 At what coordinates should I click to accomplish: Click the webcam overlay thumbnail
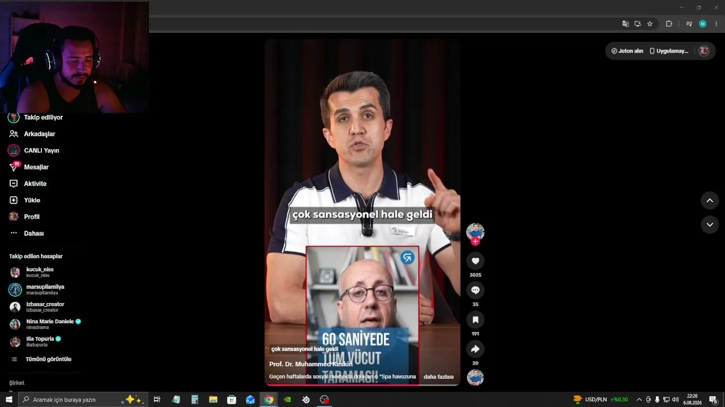point(74,57)
